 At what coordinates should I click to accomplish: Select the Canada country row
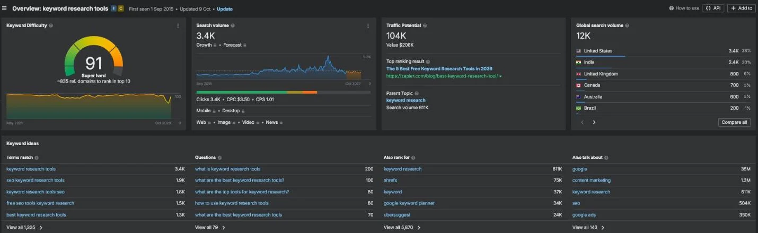click(663, 85)
